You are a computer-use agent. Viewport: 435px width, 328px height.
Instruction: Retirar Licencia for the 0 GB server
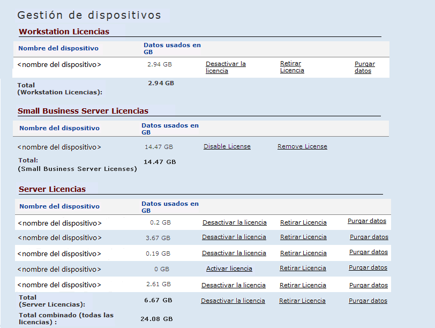(303, 268)
